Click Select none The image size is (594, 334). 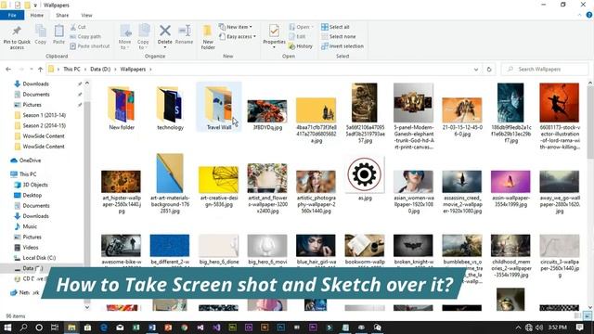point(338,37)
